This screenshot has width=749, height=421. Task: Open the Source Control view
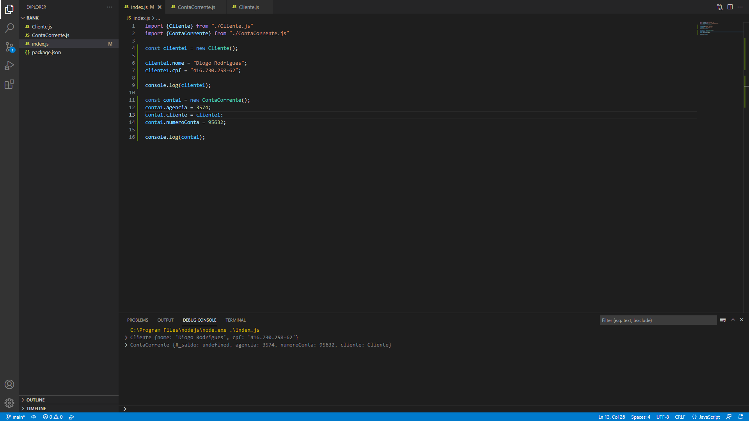click(9, 47)
